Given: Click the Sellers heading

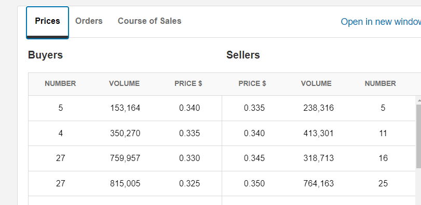Looking at the screenshot, I should pyautogui.click(x=243, y=55).
